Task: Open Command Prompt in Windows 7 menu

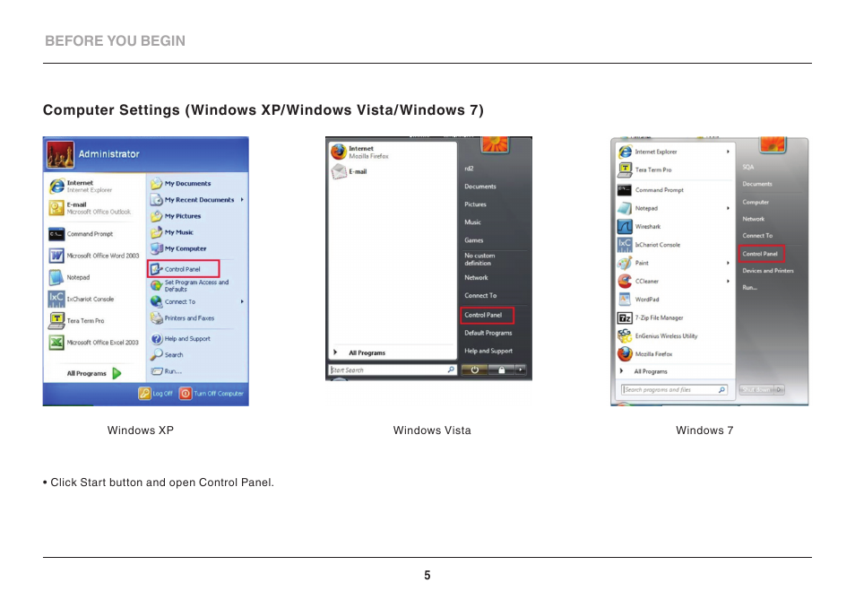Action: pyautogui.click(x=651, y=190)
